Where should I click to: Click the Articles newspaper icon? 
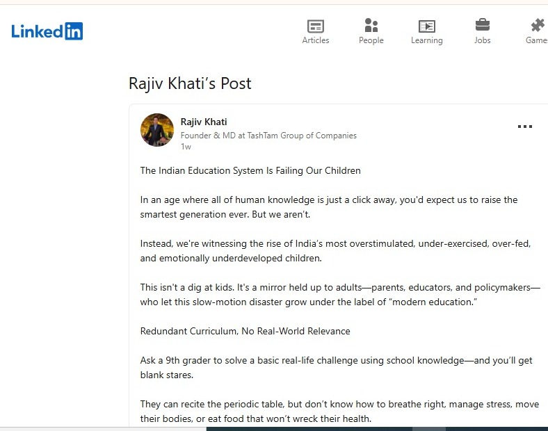pos(316,26)
